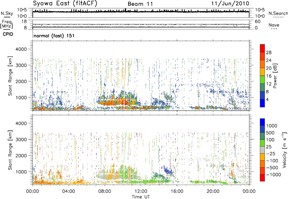Pick the yellow 16–20 dB power segment

[x=262, y=72]
